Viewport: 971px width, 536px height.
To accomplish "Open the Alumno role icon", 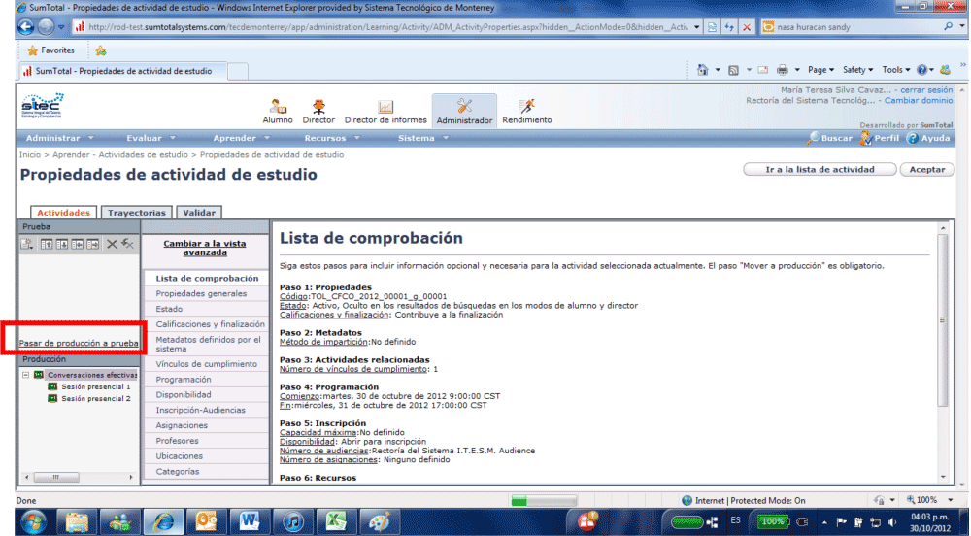I will pyautogui.click(x=278, y=112).
